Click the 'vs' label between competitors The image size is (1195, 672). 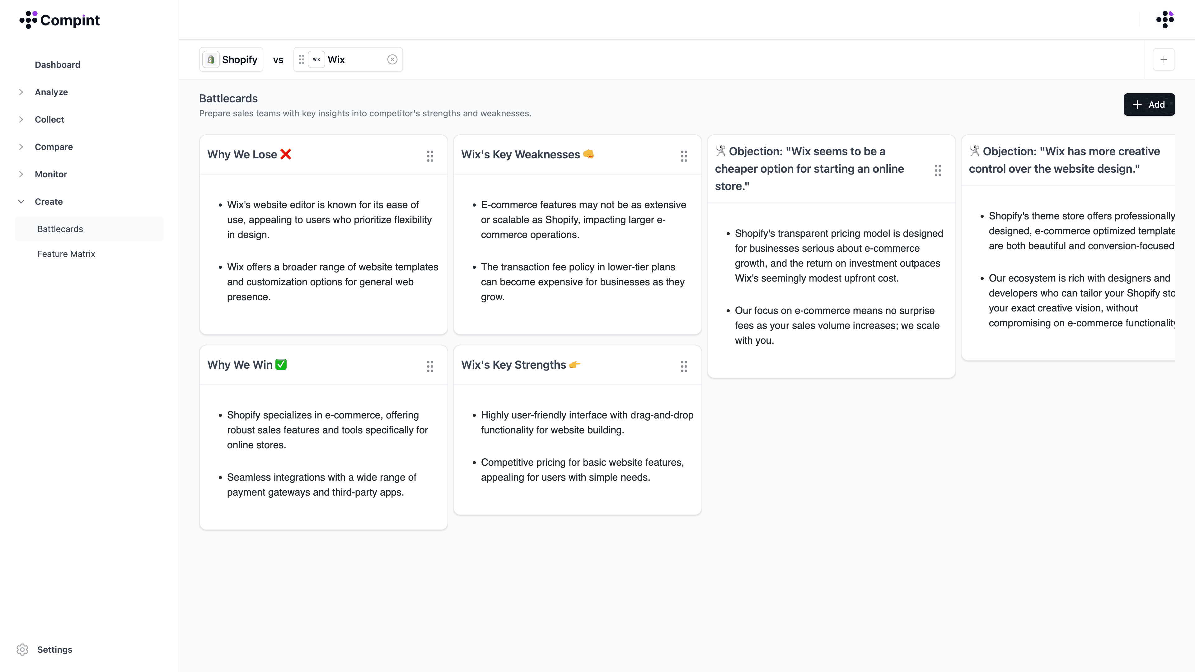pos(278,60)
